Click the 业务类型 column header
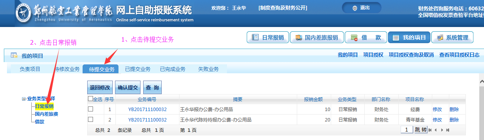This screenshot has width=484, height=140. (x=347, y=99)
